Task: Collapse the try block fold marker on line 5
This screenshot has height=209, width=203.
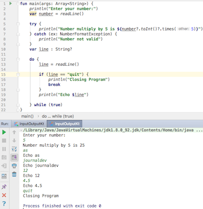Action: tap(18, 24)
